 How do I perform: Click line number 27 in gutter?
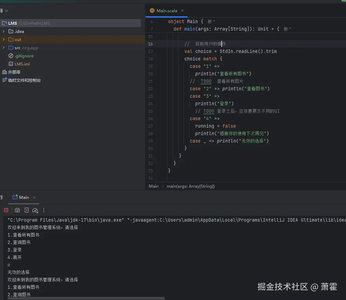click(x=150, y=126)
